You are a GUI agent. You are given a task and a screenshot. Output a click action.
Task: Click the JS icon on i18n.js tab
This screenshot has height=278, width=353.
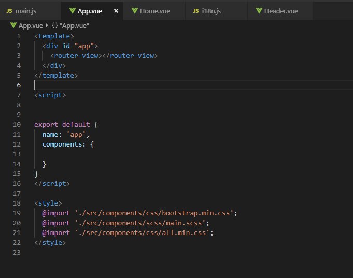pyautogui.click(x=196, y=11)
